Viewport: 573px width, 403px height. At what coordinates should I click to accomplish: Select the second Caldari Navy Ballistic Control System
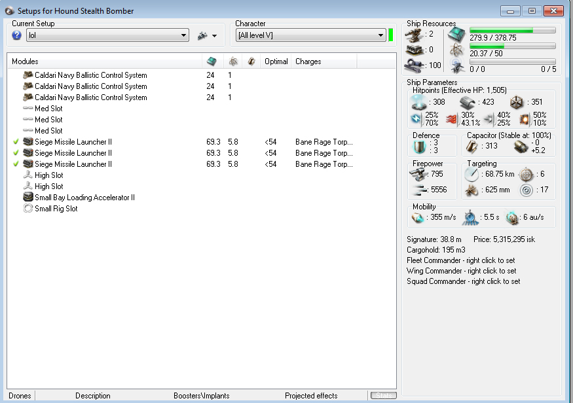click(90, 86)
